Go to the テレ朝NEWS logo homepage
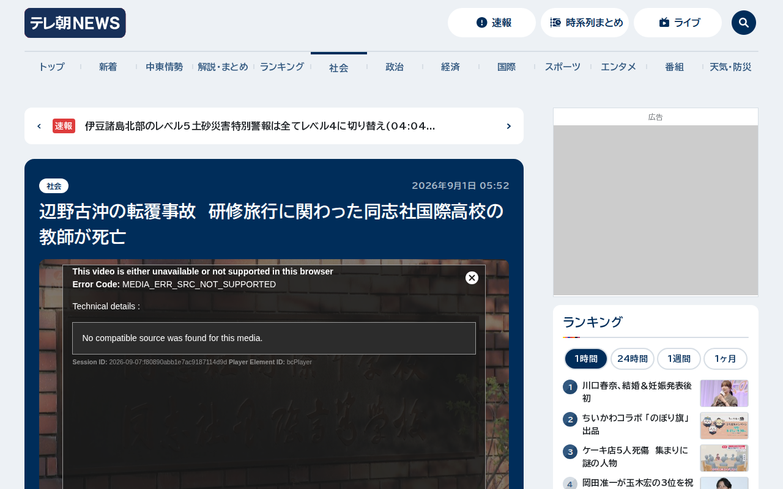Image resolution: width=783 pixels, height=489 pixels. coord(75,23)
